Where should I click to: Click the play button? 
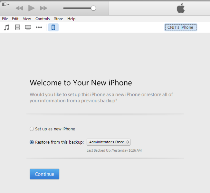[32, 8]
